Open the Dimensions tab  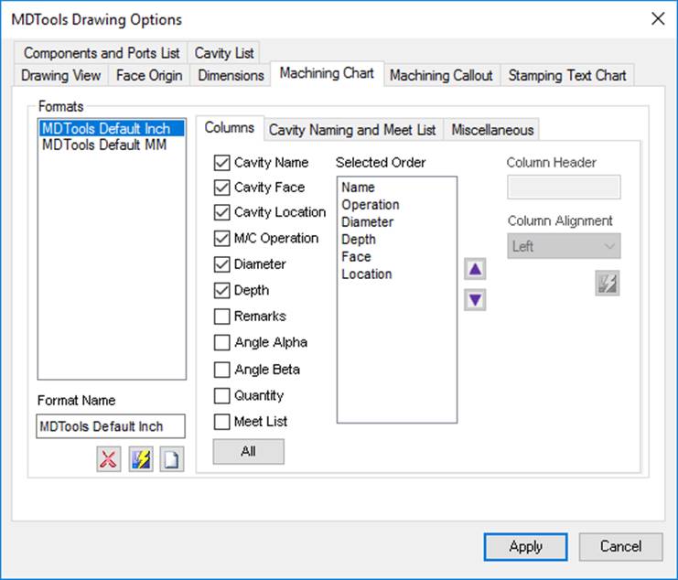(231, 76)
